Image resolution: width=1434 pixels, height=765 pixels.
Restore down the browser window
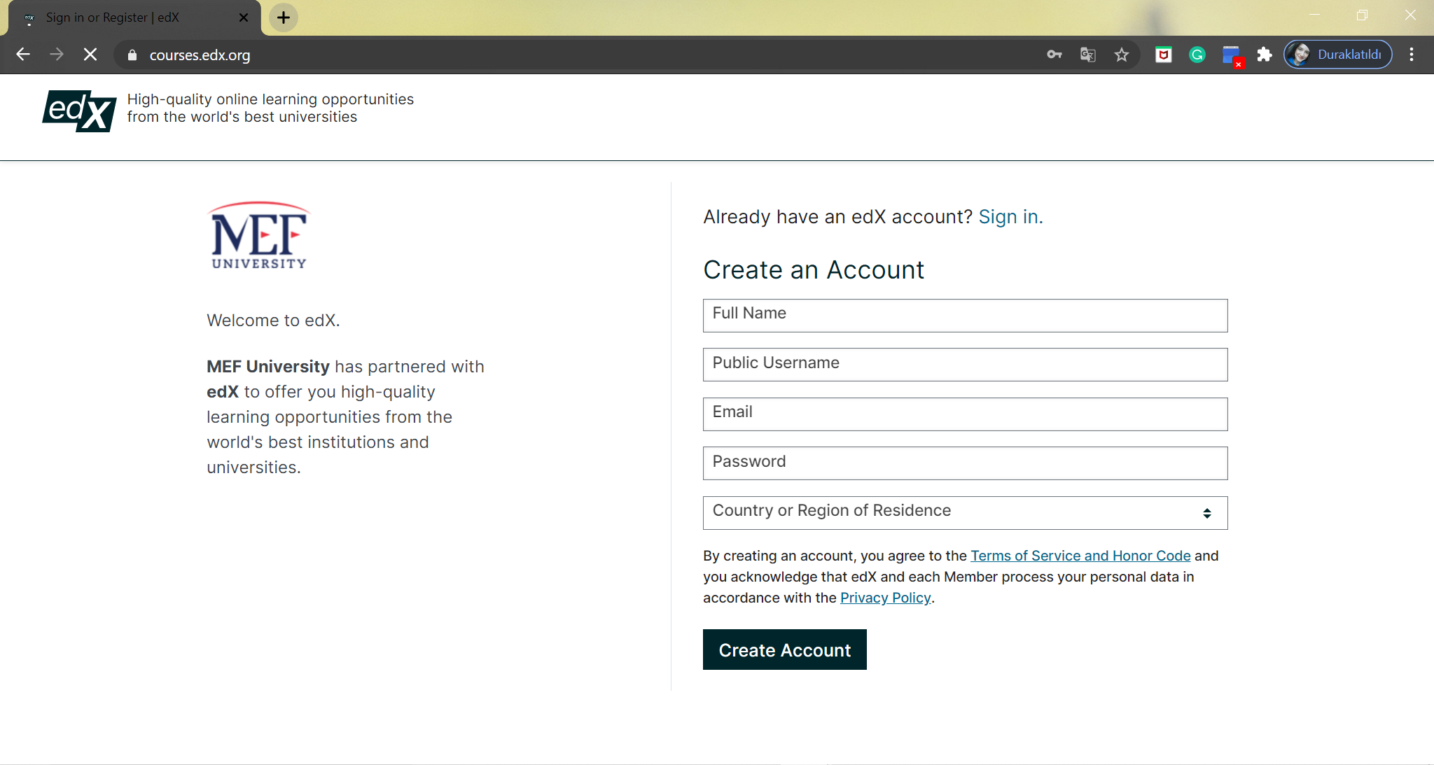click(1362, 15)
